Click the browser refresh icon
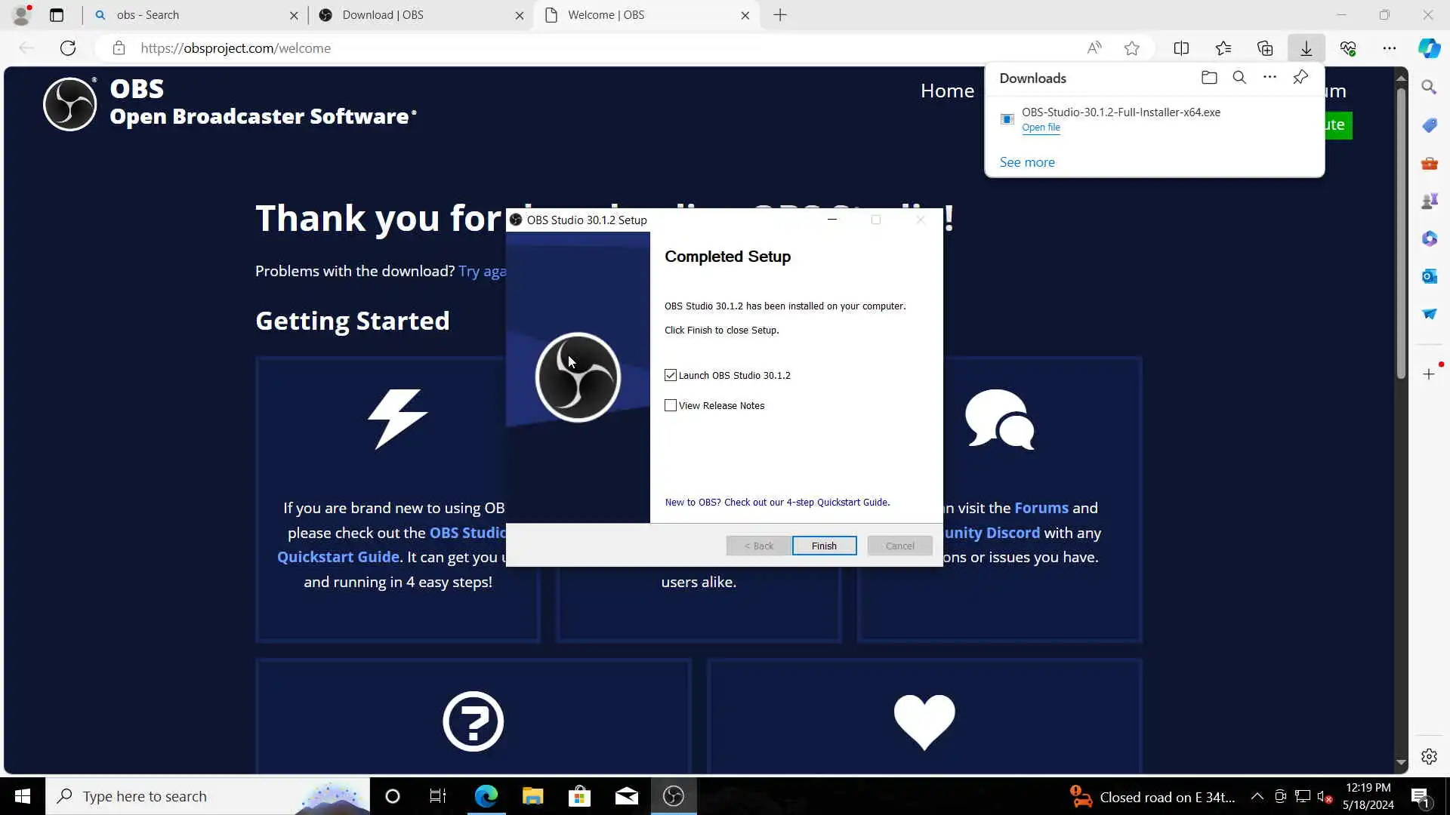Screen dimensions: 1450x815 click(x=68, y=48)
